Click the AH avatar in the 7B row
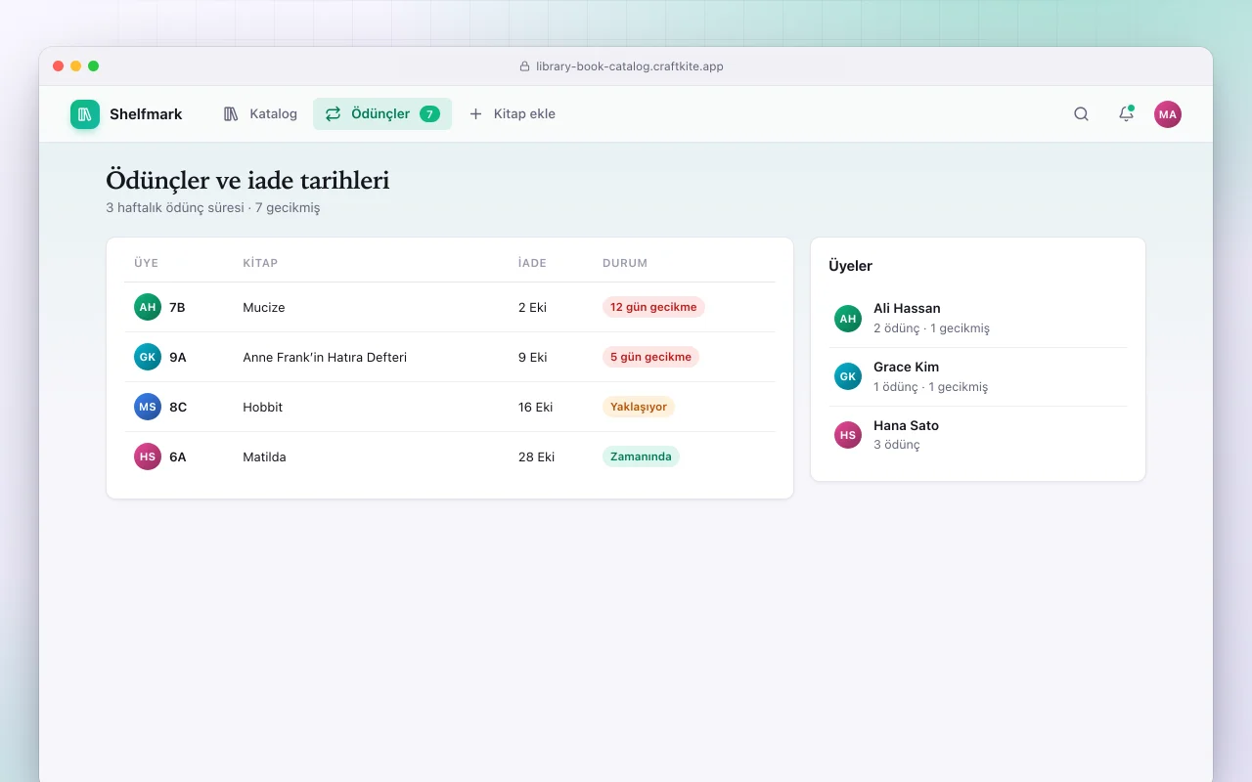The height and width of the screenshot is (782, 1252). 148,307
